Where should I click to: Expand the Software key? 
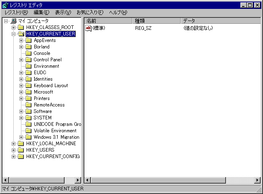pyautogui.click(x=21, y=111)
